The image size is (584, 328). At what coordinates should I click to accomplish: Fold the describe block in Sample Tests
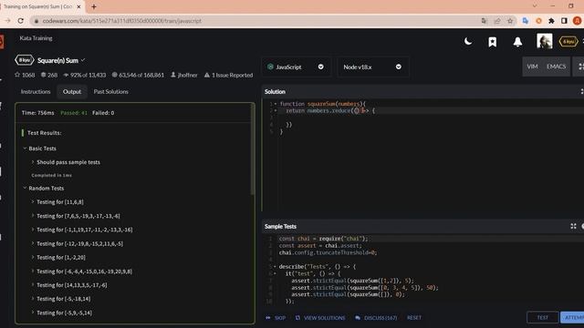[275, 267]
